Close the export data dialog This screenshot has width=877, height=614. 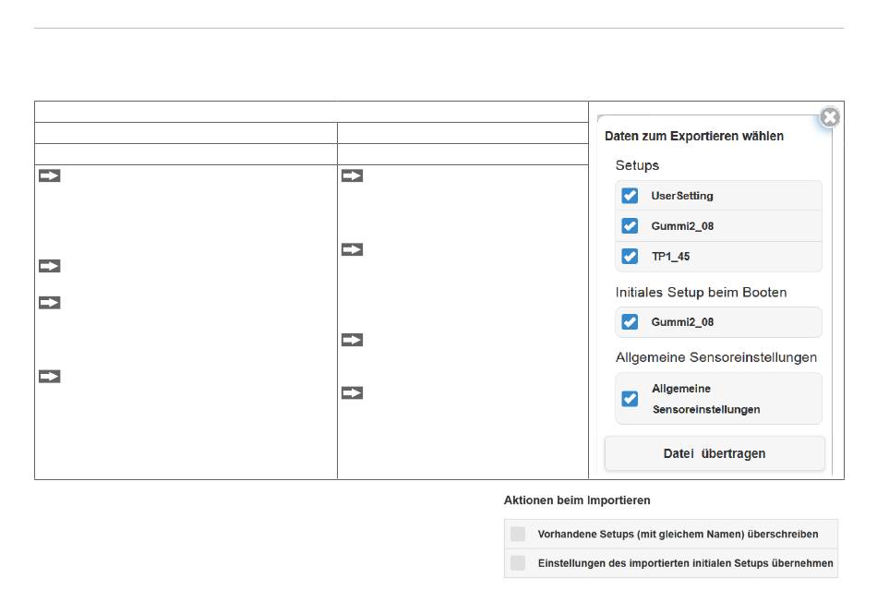(x=830, y=117)
